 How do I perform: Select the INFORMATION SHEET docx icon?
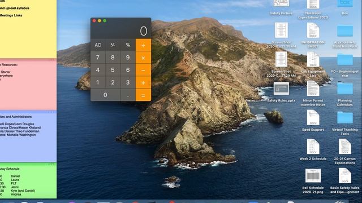click(x=313, y=30)
